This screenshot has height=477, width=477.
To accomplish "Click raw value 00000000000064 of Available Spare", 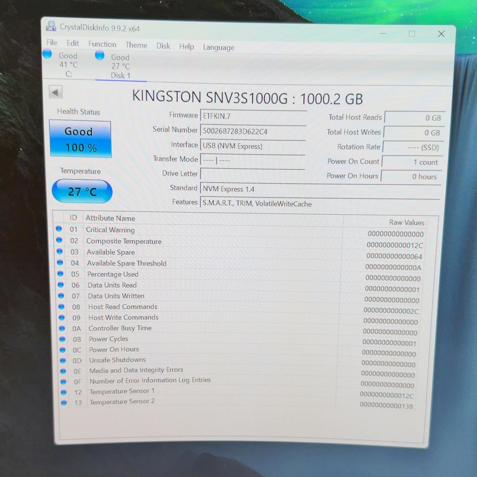I will point(394,256).
